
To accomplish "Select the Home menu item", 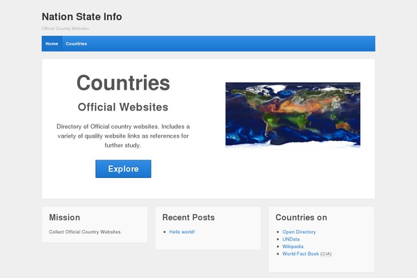I will (52, 44).
